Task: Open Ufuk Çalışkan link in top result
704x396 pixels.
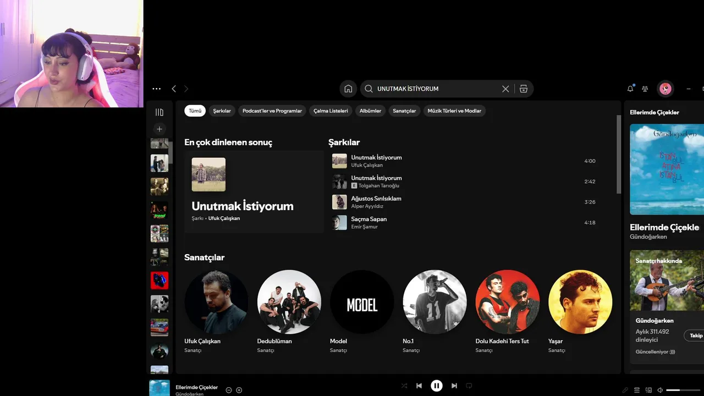Action: (x=224, y=218)
